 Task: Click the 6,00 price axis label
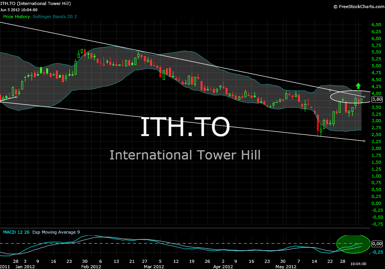[377, 38]
